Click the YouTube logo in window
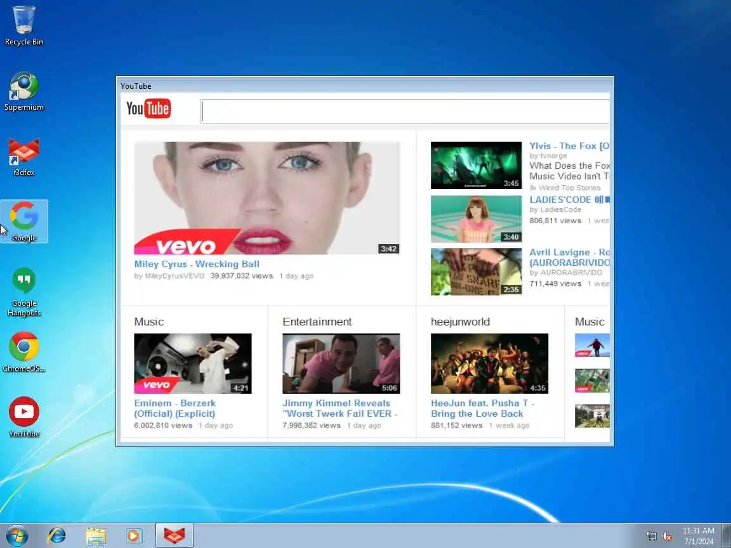Viewport: 731px width, 548px height. coord(148,108)
